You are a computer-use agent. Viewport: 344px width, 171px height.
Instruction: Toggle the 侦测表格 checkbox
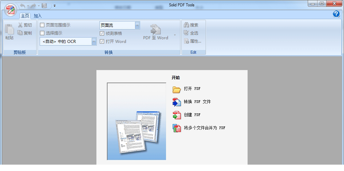pyautogui.click(x=102, y=33)
